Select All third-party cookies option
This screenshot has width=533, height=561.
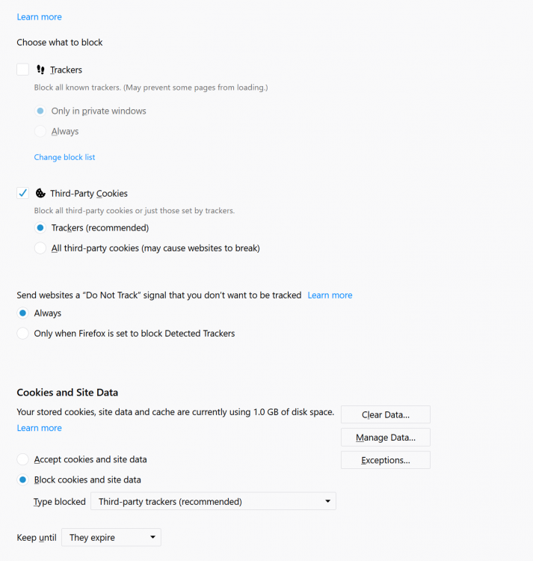point(40,248)
